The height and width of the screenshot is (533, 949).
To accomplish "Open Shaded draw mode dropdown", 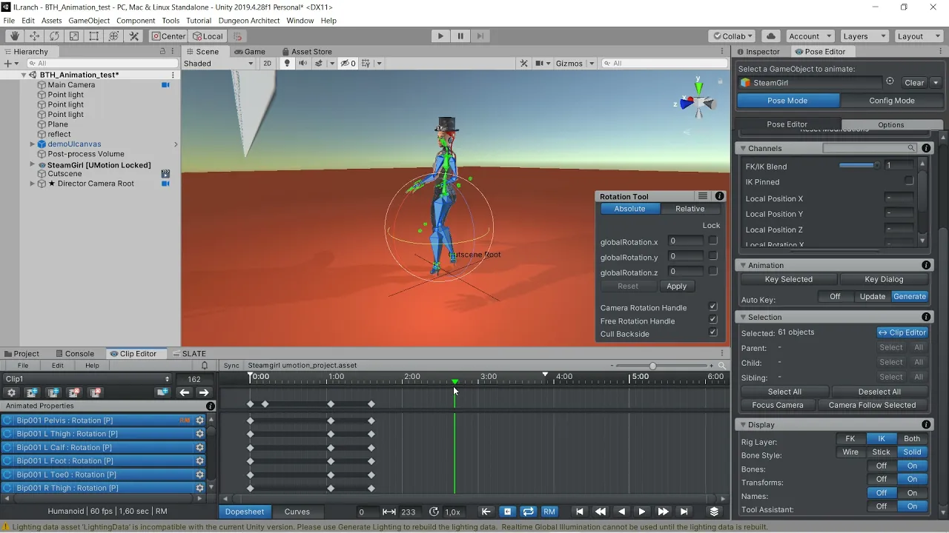I will (x=219, y=63).
